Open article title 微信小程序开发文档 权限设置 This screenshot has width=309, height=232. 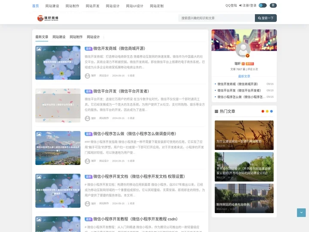[x=139, y=177]
